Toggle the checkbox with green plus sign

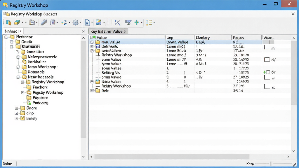(268, 72)
